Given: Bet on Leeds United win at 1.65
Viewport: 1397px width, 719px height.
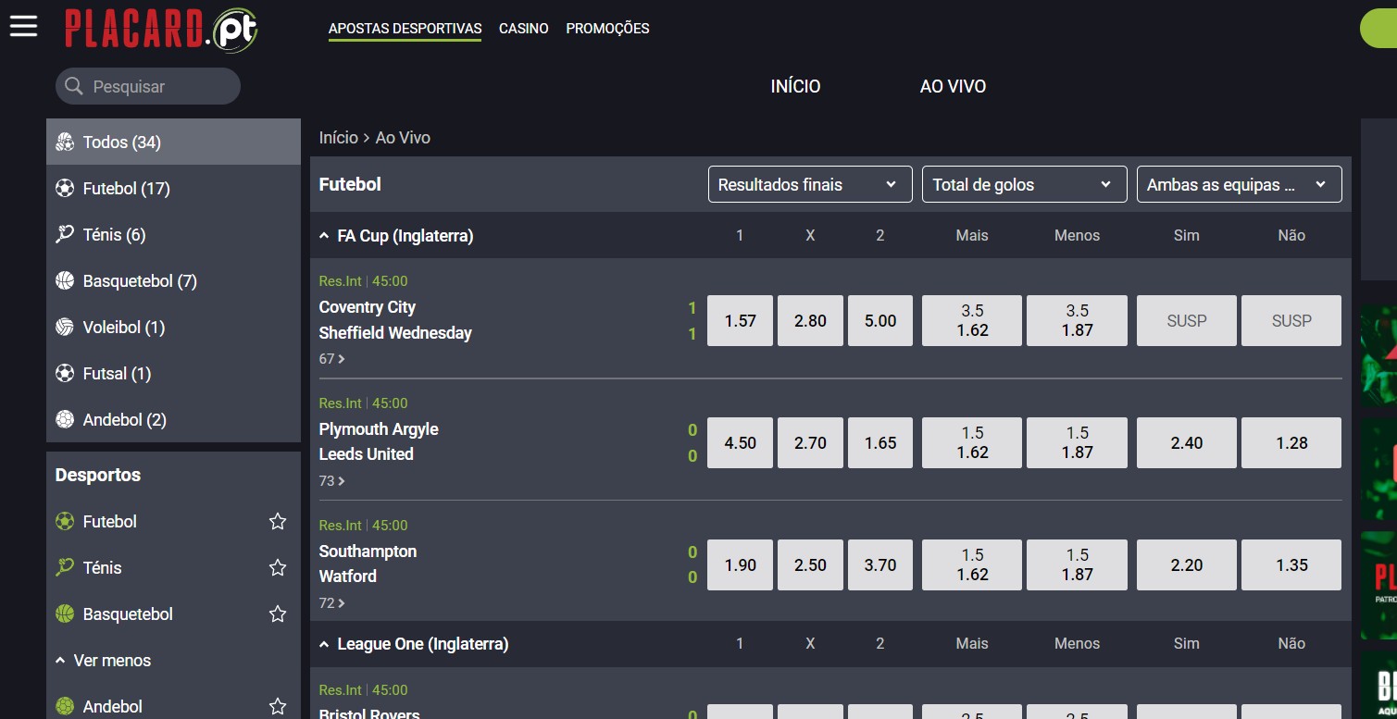Looking at the screenshot, I should (880, 442).
